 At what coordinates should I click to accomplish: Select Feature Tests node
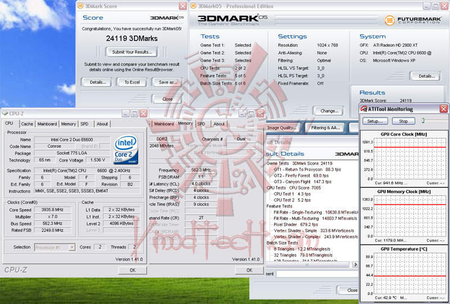click(279, 206)
